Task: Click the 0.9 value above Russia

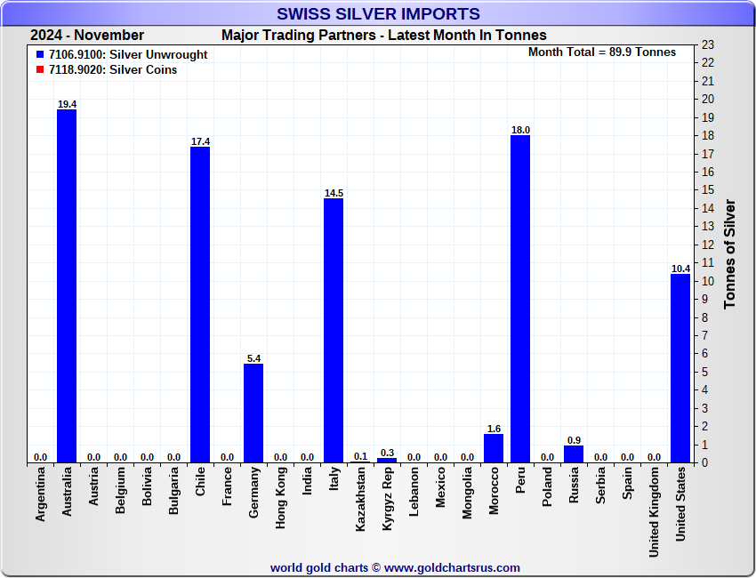Action: 574,440
